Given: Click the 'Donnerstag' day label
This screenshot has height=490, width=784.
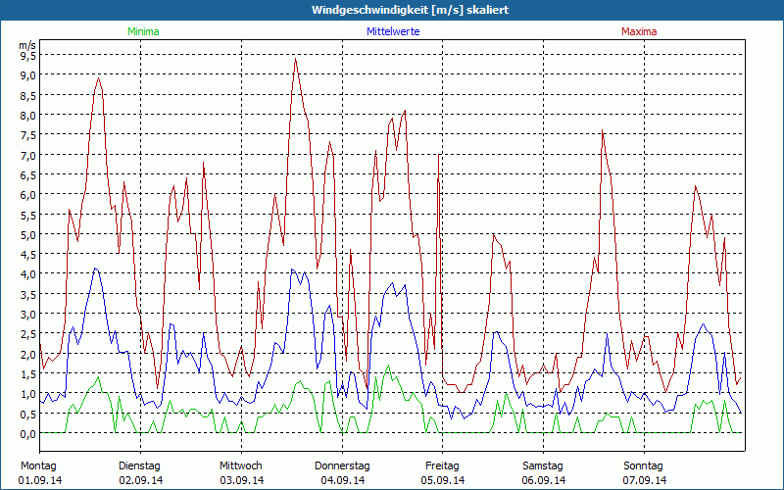Looking at the screenshot, I should 342,466.
